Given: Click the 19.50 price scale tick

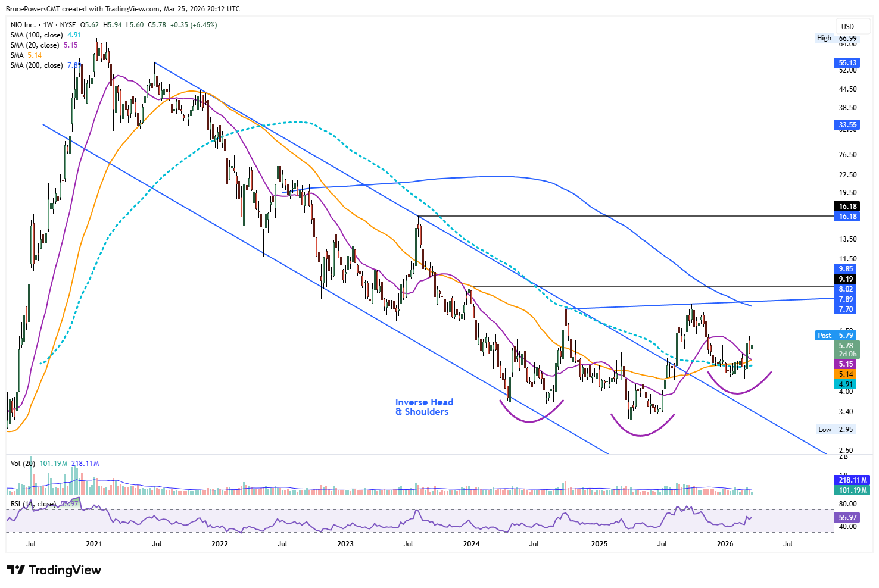Looking at the screenshot, I should [x=848, y=193].
